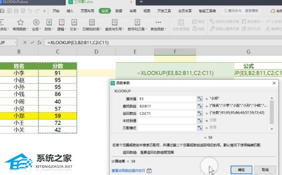Expand the 移去箭头 dropdown
Screen dimensions: 282x175
click(x=262, y=22)
